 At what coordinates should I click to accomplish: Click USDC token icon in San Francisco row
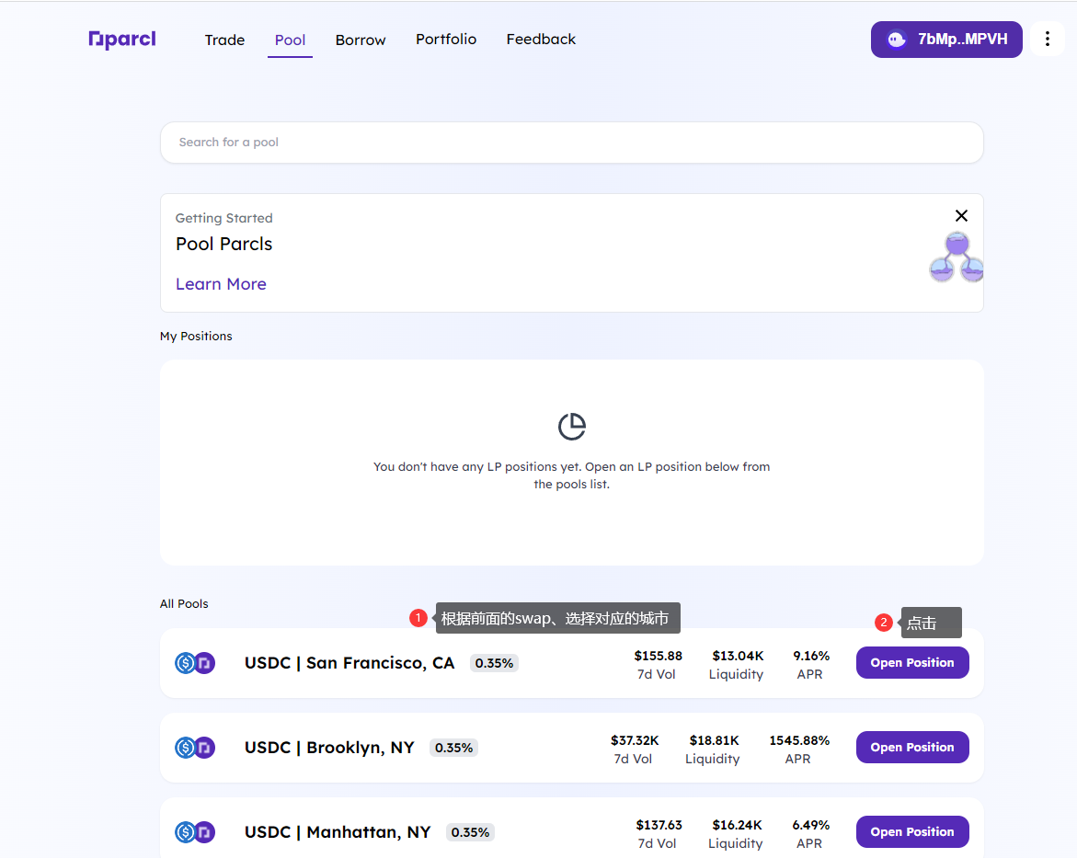pyautogui.click(x=186, y=663)
